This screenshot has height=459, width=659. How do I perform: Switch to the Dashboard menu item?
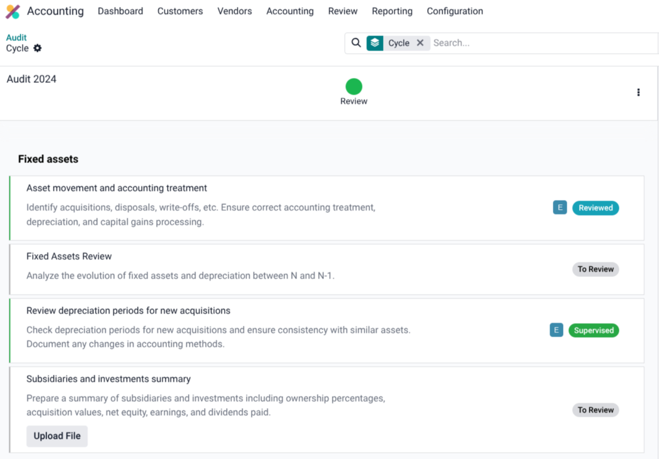pos(120,11)
